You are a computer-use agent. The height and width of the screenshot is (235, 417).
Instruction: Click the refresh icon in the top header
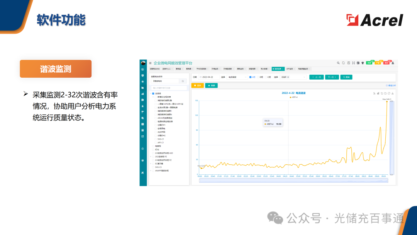click(343, 63)
